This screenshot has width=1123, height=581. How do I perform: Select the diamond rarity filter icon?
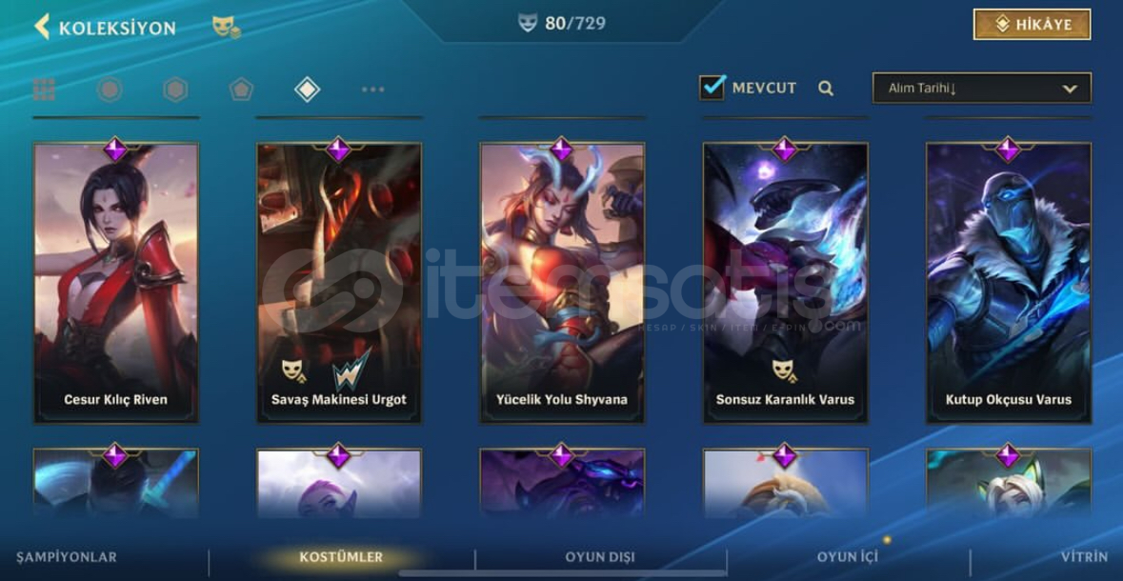pyautogui.click(x=308, y=90)
